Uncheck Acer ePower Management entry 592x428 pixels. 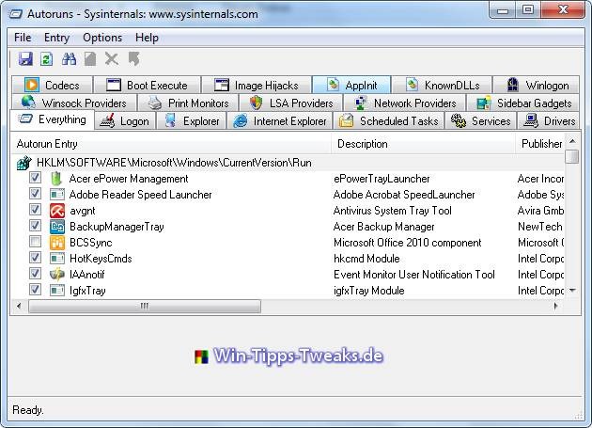click(35, 178)
